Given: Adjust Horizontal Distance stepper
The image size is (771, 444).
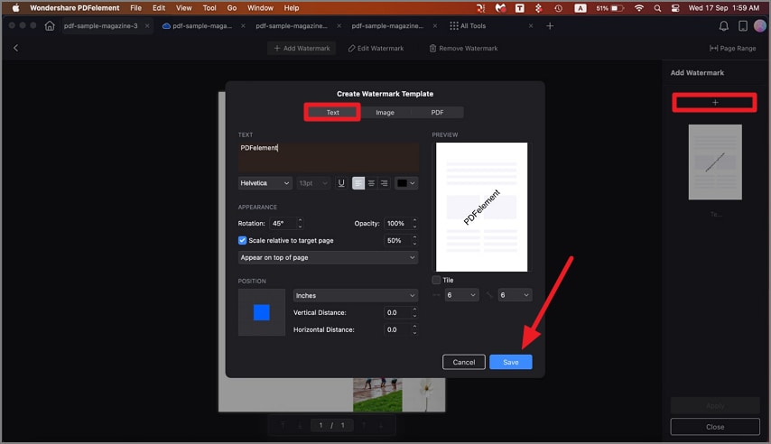Looking at the screenshot, I should [414, 329].
